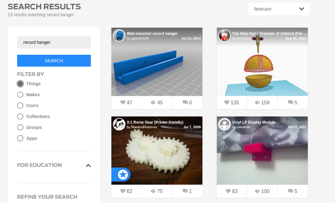Viewport: 335px width, 203px height.
Task: Open gparker546's avatar icon
Action: pos(119,36)
